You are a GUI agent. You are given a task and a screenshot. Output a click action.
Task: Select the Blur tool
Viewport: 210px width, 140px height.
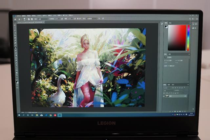pos(16,58)
